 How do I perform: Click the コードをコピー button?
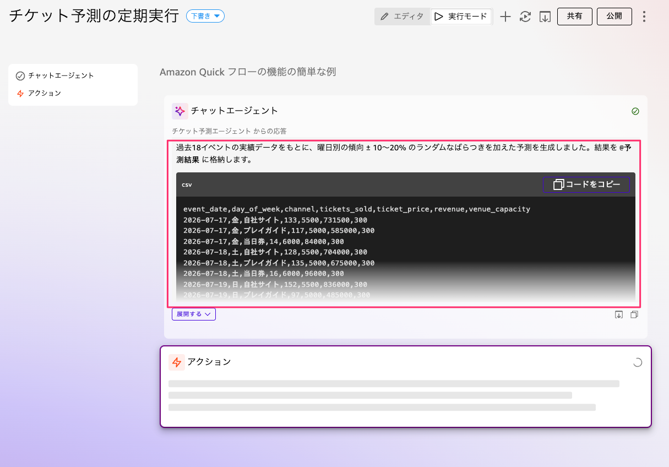586,184
